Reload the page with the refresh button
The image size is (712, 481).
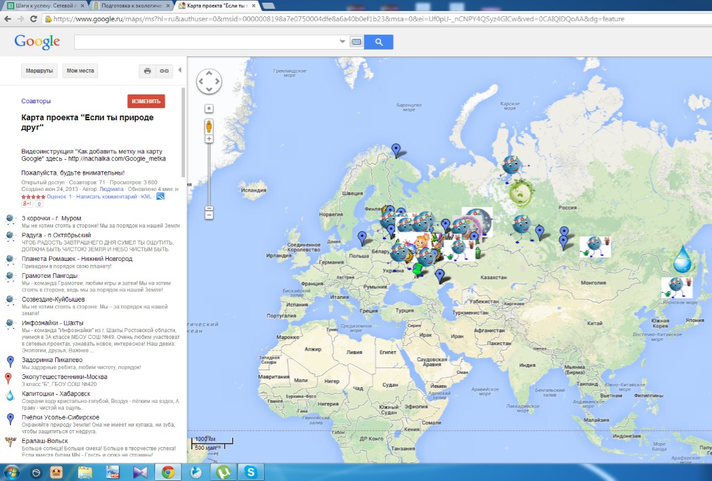tap(33, 19)
